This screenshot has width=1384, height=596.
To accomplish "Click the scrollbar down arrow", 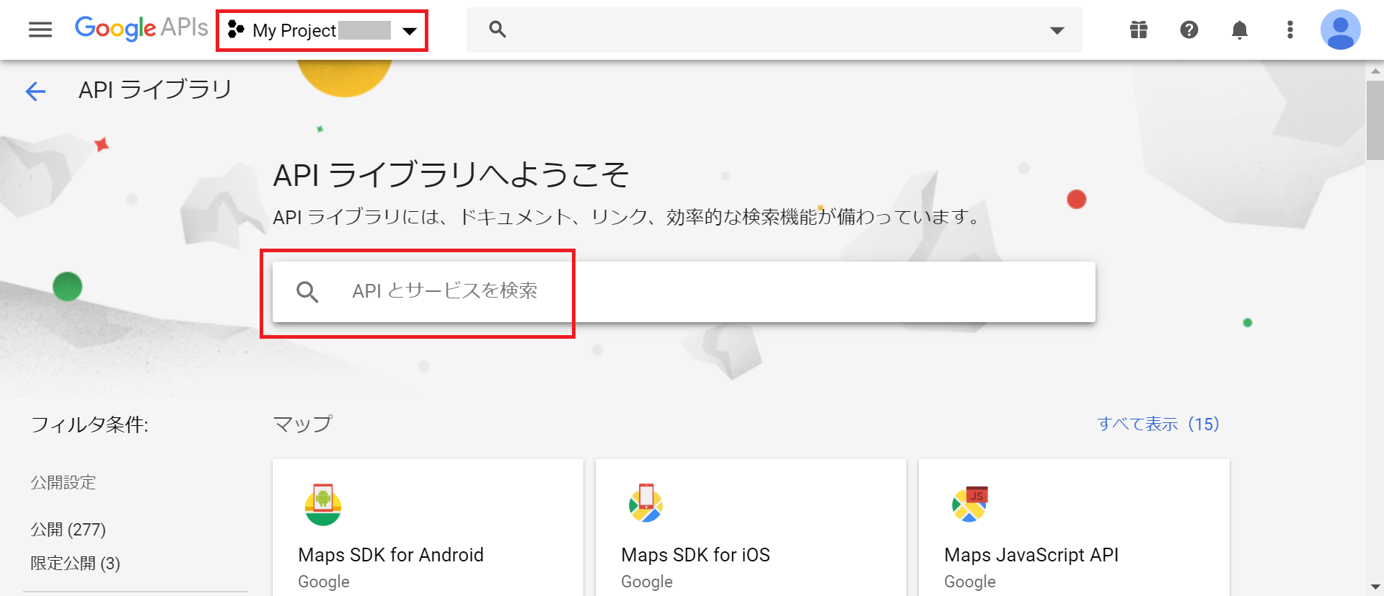I will pyautogui.click(x=1375, y=587).
